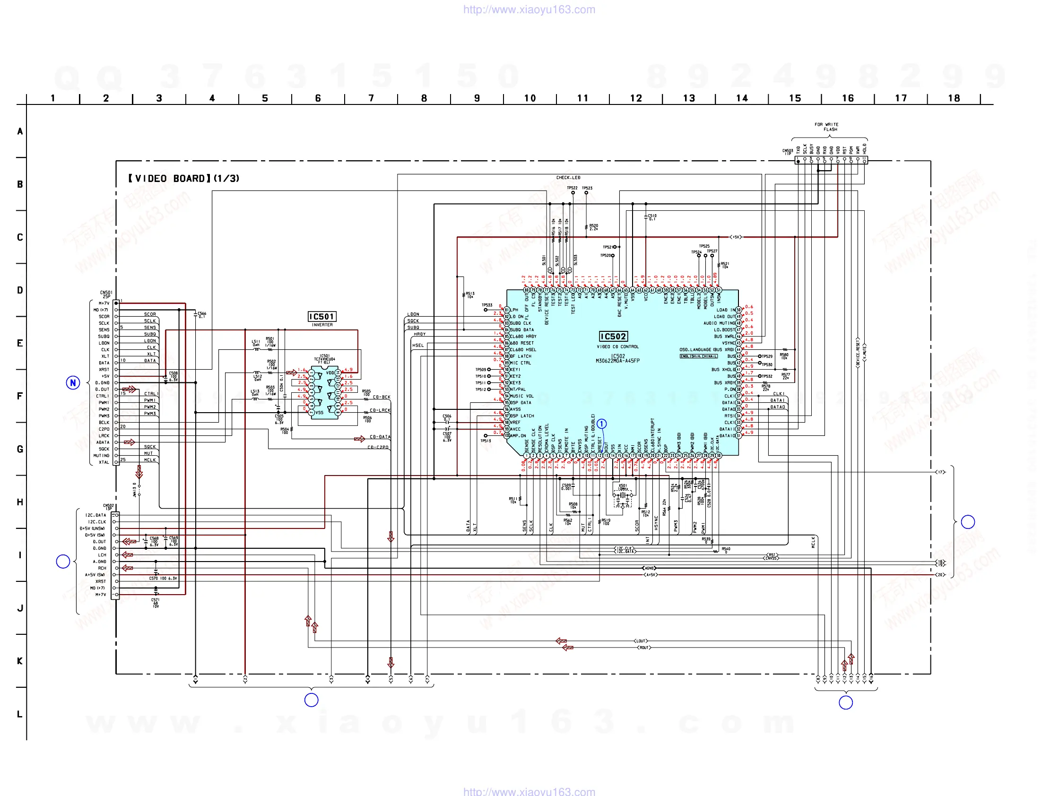Open the xiaoyu163.com link at bottom
The width and height of the screenshot is (1059, 796).
(x=529, y=791)
